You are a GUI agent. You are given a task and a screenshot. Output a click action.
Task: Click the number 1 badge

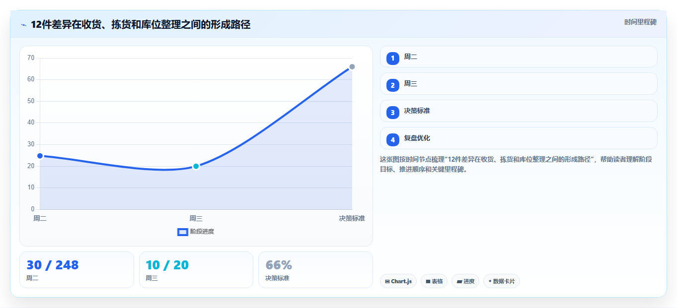click(393, 58)
